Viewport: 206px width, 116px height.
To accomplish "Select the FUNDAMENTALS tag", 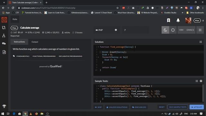I will tap(23, 56).
